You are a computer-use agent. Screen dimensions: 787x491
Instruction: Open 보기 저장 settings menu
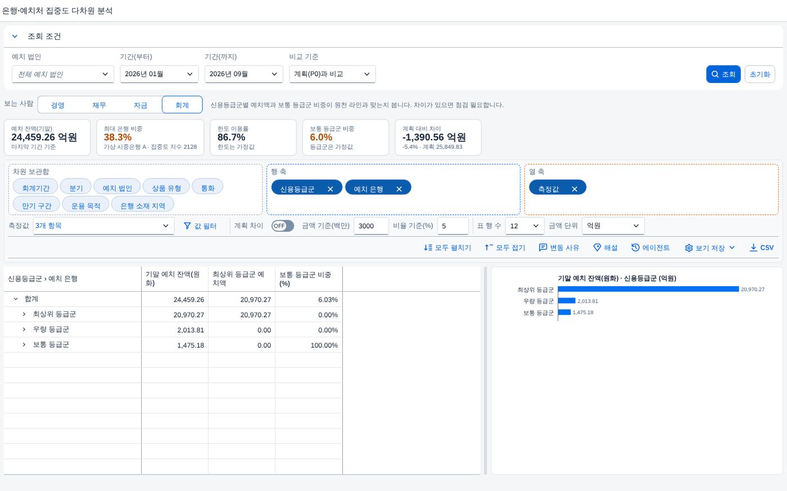coord(710,247)
